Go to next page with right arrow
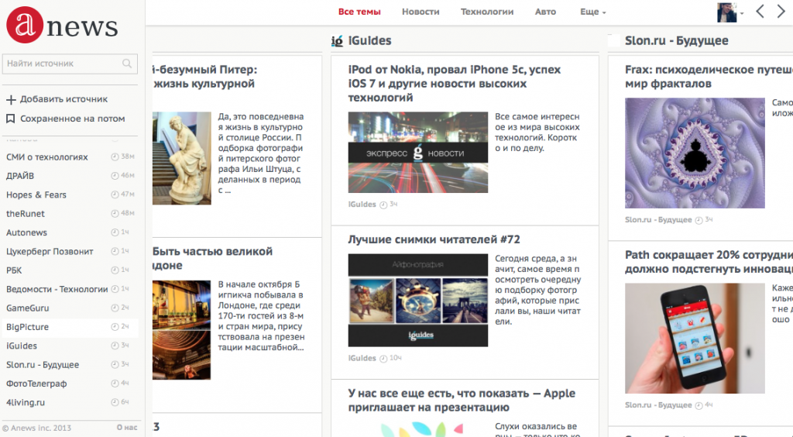Screen dimensions: 793x437 pyautogui.click(x=781, y=12)
